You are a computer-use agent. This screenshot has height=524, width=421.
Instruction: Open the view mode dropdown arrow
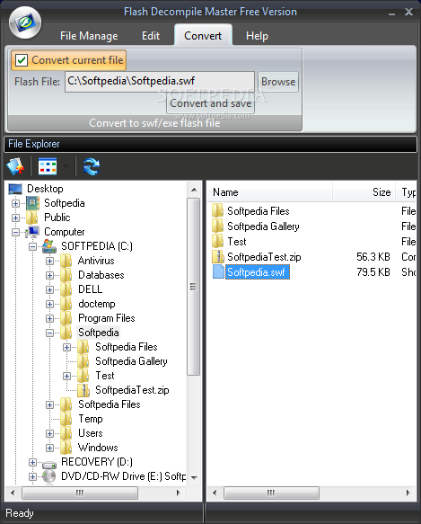coord(66,166)
